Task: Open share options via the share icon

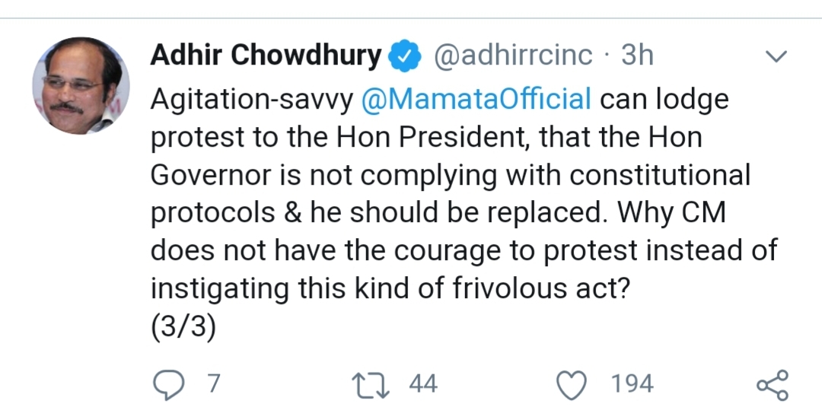Action: (773, 385)
